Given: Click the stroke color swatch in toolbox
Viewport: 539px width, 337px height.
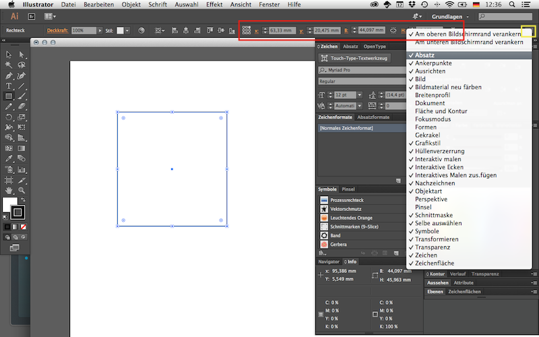Looking at the screenshot, I should pos(18,212).
